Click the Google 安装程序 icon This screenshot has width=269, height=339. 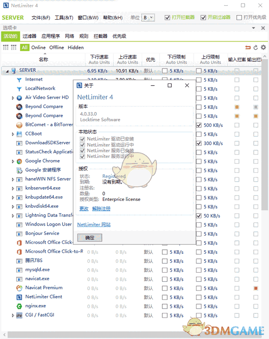pyautogui.click(x=19, y=170)
